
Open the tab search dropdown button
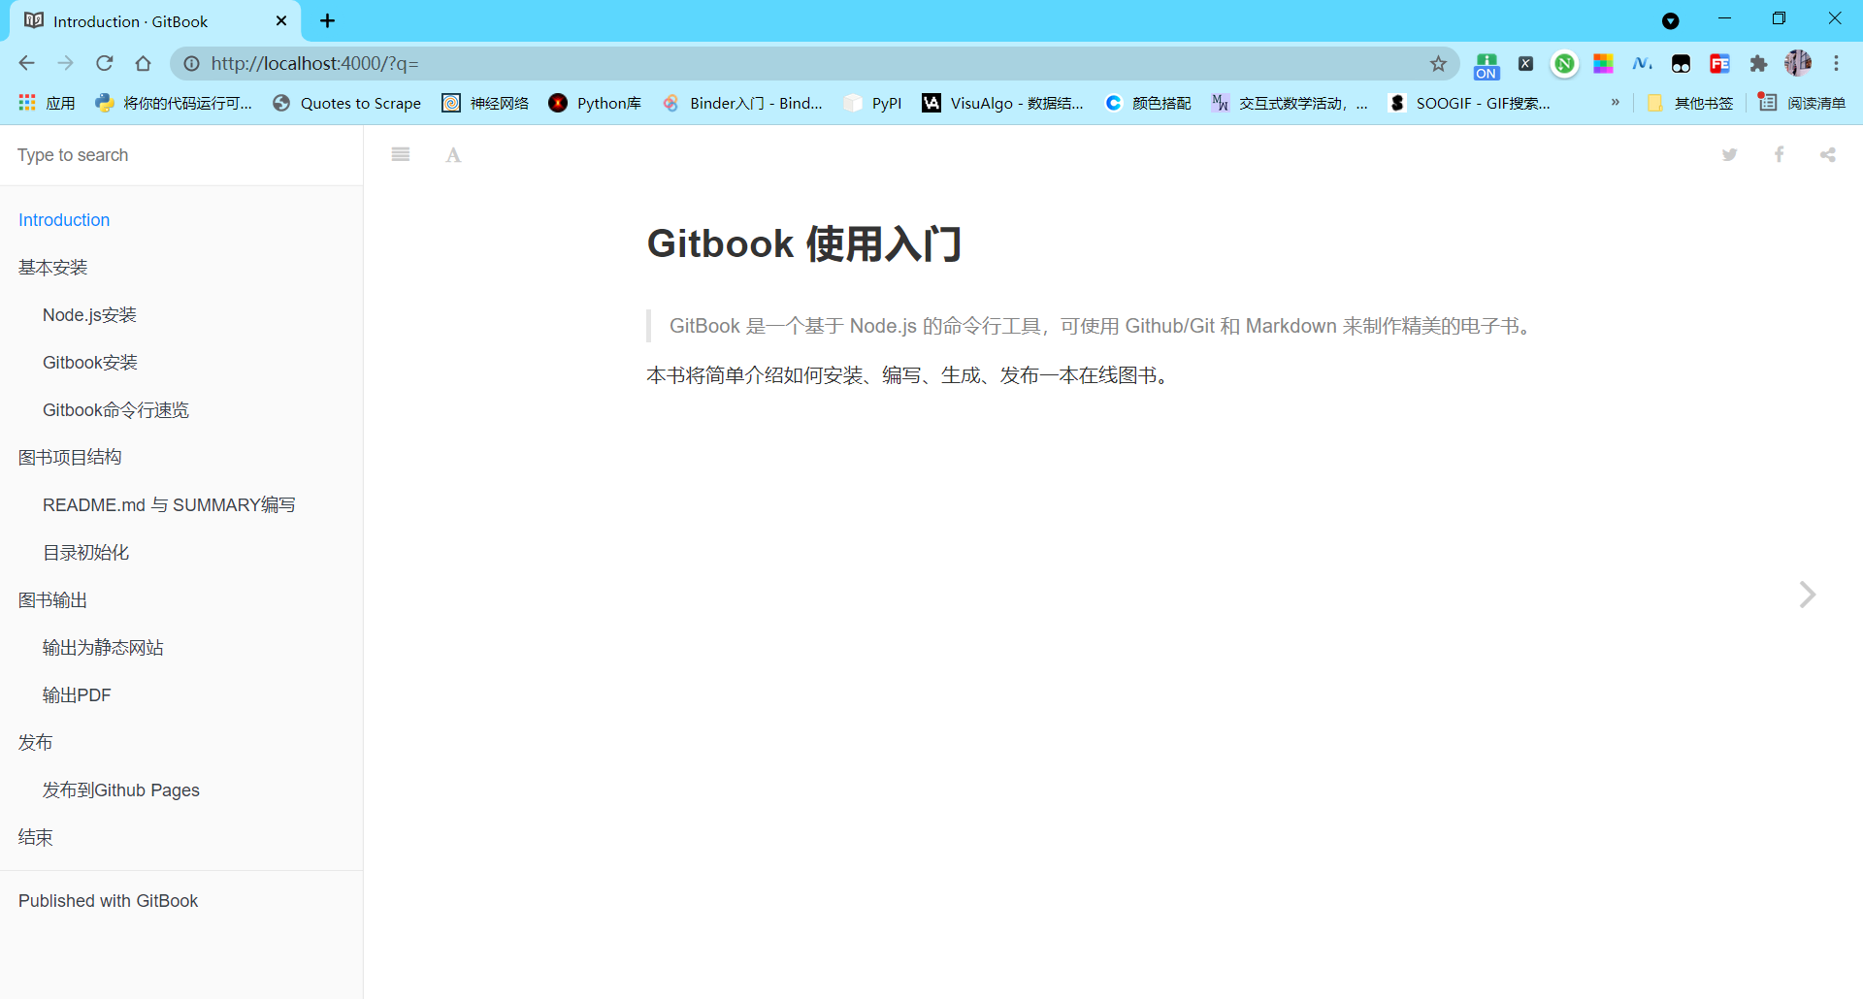pos(1670,21)
